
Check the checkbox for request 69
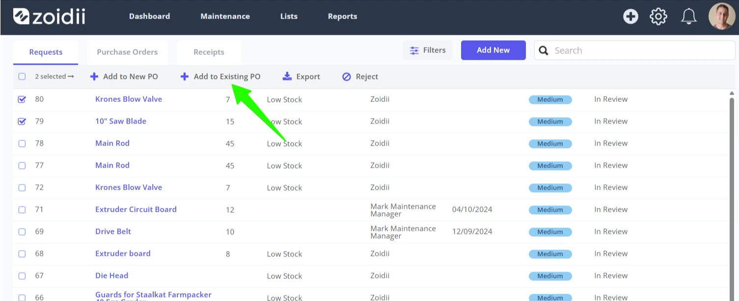(22, 232)
